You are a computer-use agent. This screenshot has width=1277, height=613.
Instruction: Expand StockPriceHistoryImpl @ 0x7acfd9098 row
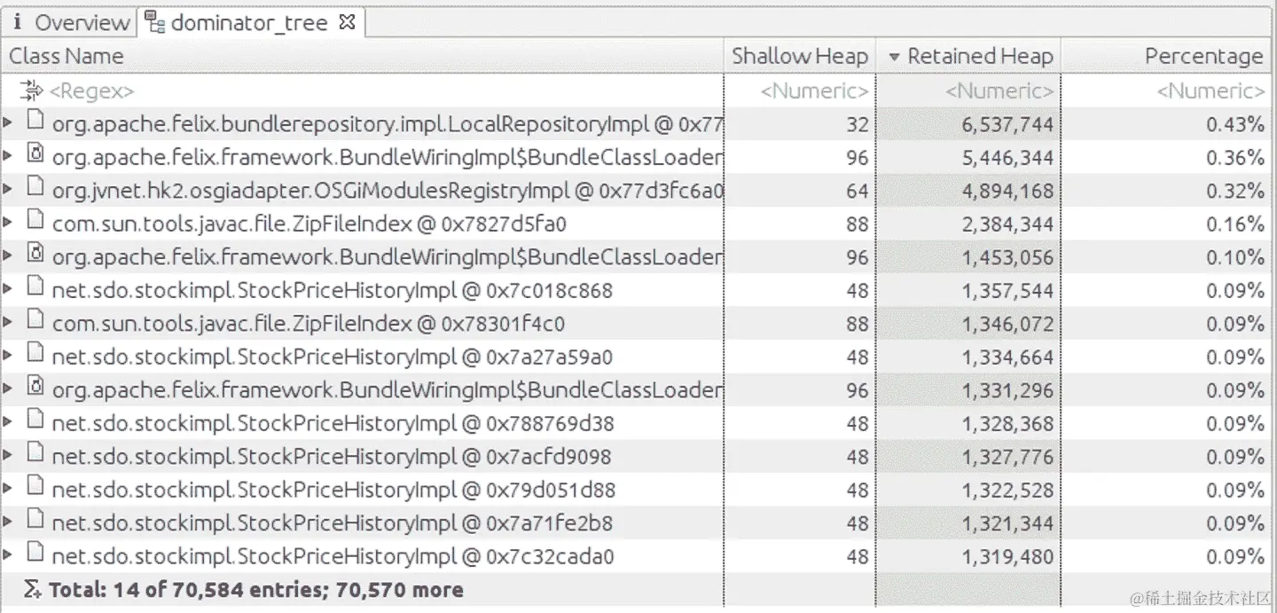coord(8,455)
